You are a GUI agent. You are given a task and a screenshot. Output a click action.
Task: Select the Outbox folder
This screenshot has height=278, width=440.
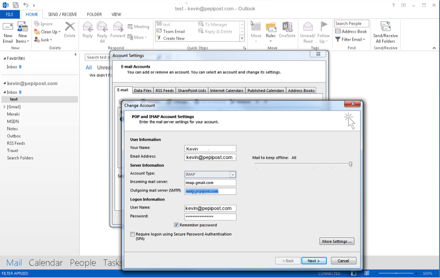tap(14, 136)
